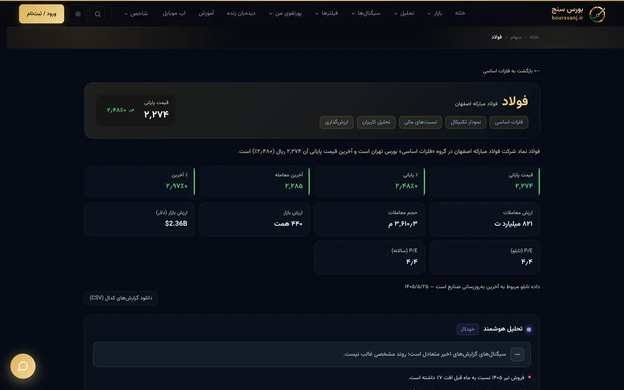The image size is (624, 390).
Task: Expand the فیلترها dropdown menu
Action: tap(327, 13)
